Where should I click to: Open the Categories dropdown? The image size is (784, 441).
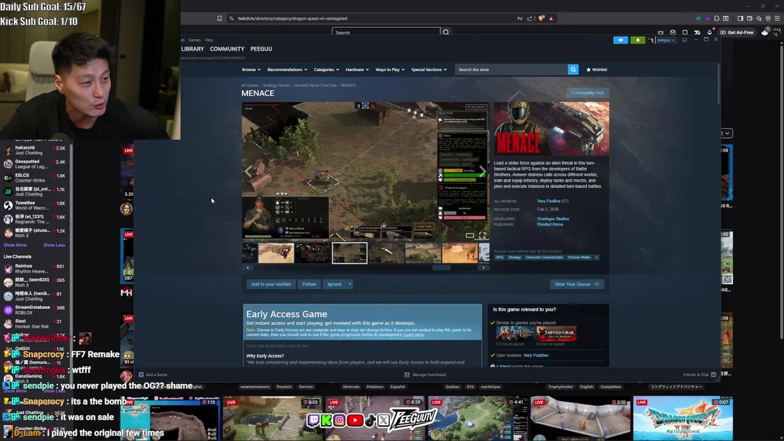pyautogui.click(x=326, y=69)
